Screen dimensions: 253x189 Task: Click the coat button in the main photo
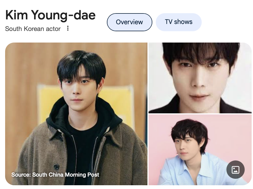coord(56,167)
